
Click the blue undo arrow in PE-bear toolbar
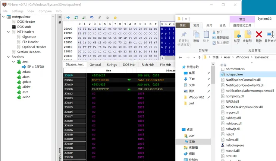click(92, 17)
